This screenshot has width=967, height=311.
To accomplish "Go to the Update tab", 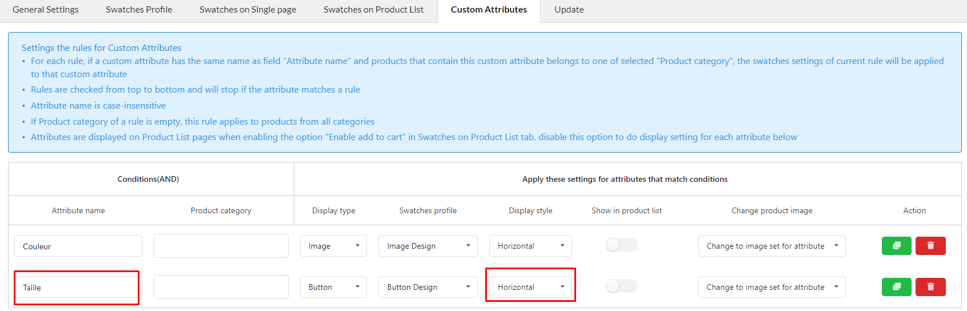I will (569, 10).
